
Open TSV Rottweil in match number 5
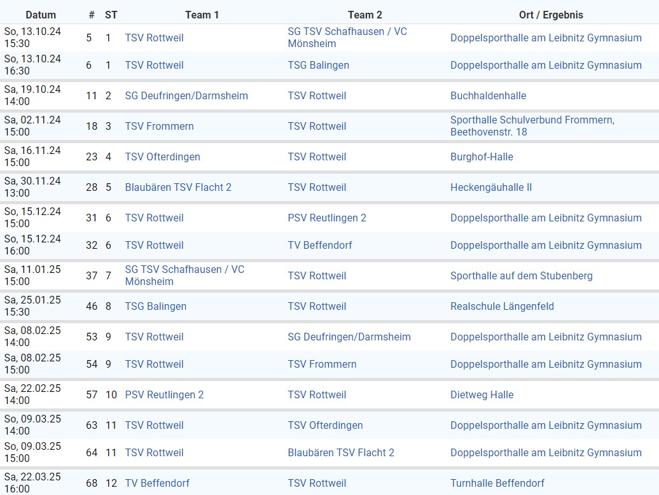coord(154,38)
